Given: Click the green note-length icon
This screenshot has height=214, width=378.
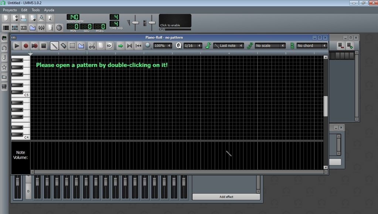Looking at the screenshot, I should 208,46.
